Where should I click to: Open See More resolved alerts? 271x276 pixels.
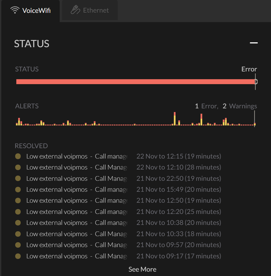click(142, 269)
